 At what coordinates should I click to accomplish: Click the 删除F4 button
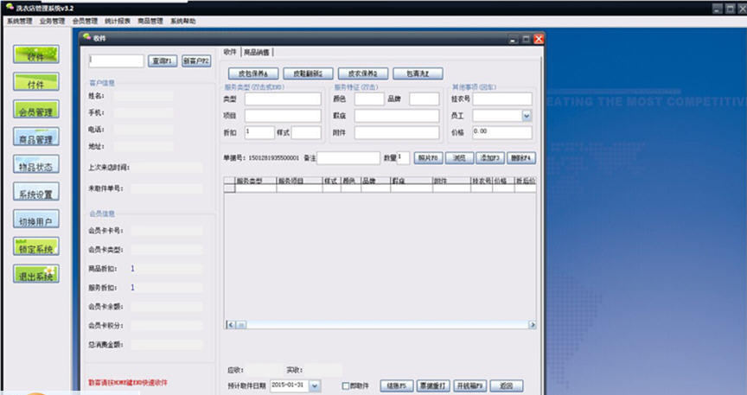coord(521,158)
